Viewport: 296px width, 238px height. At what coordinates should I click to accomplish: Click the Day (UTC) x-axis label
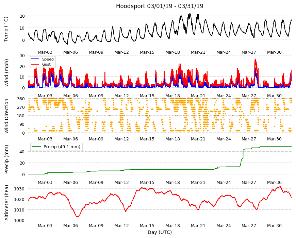(x=160, y=232)
